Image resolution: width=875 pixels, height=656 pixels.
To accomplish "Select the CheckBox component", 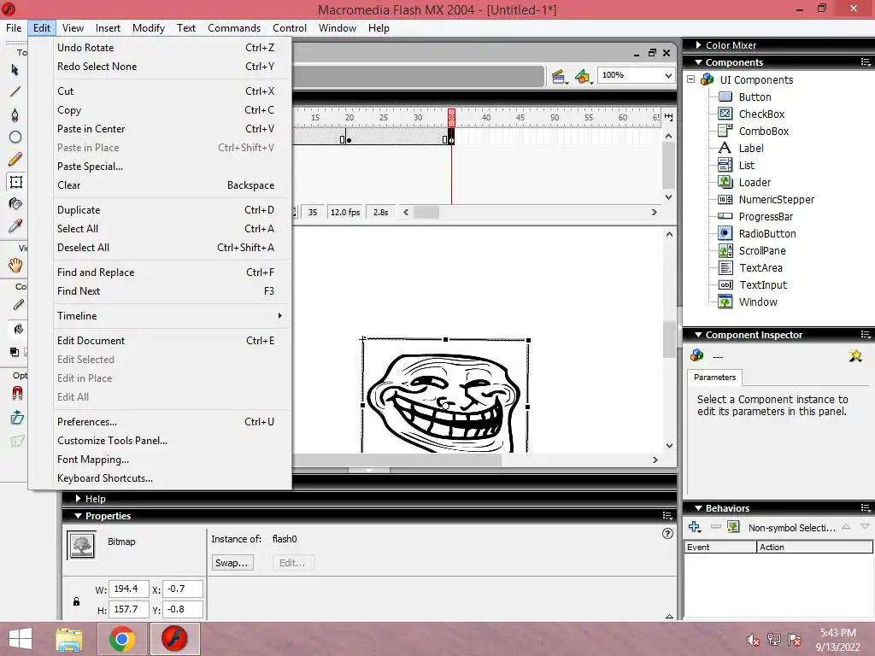I will pyautogui.click(x=761, y=114).
